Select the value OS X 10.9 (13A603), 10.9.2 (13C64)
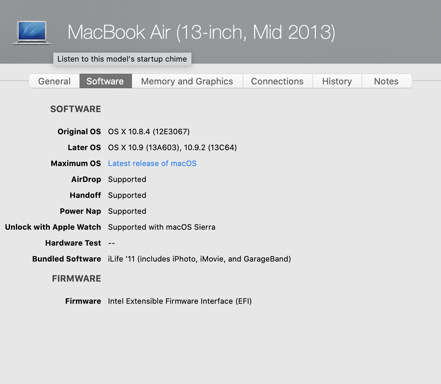 (x=172, y=147)
